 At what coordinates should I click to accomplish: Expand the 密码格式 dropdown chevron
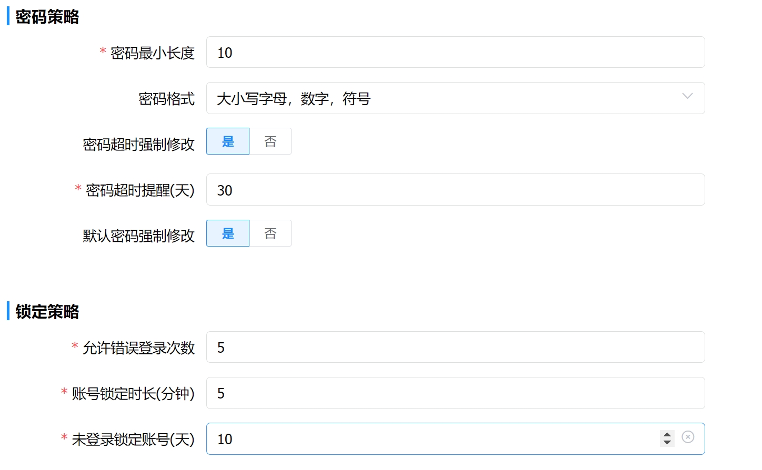pyautogui.click(x=687, y=96)
